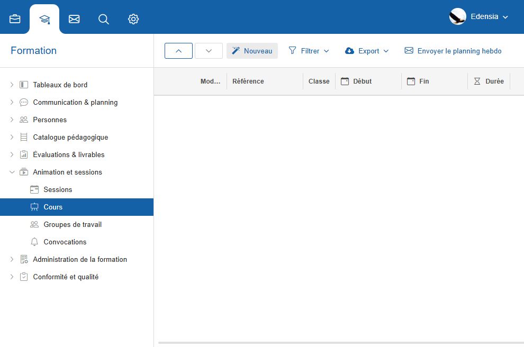Click the Animation et sessions play icon
This screenshot has width=524, height=347.
[x=24, y=172]
